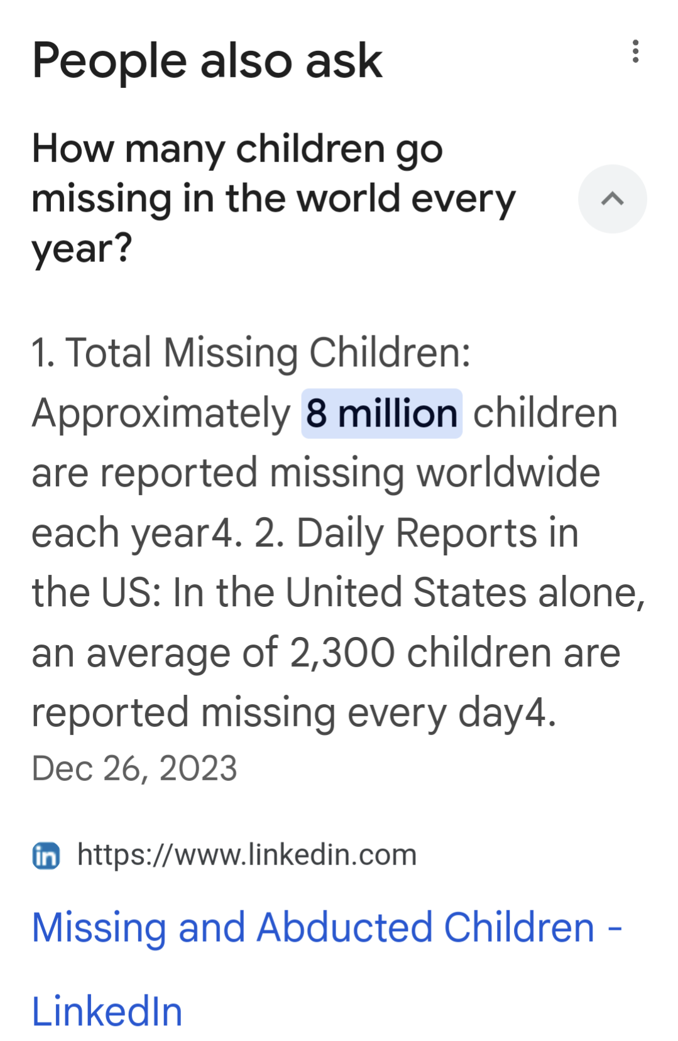Viewport: 678px width, 1041px height.
Task: Click the "Total Missing Children:" text
Action: tap(268, 352)
